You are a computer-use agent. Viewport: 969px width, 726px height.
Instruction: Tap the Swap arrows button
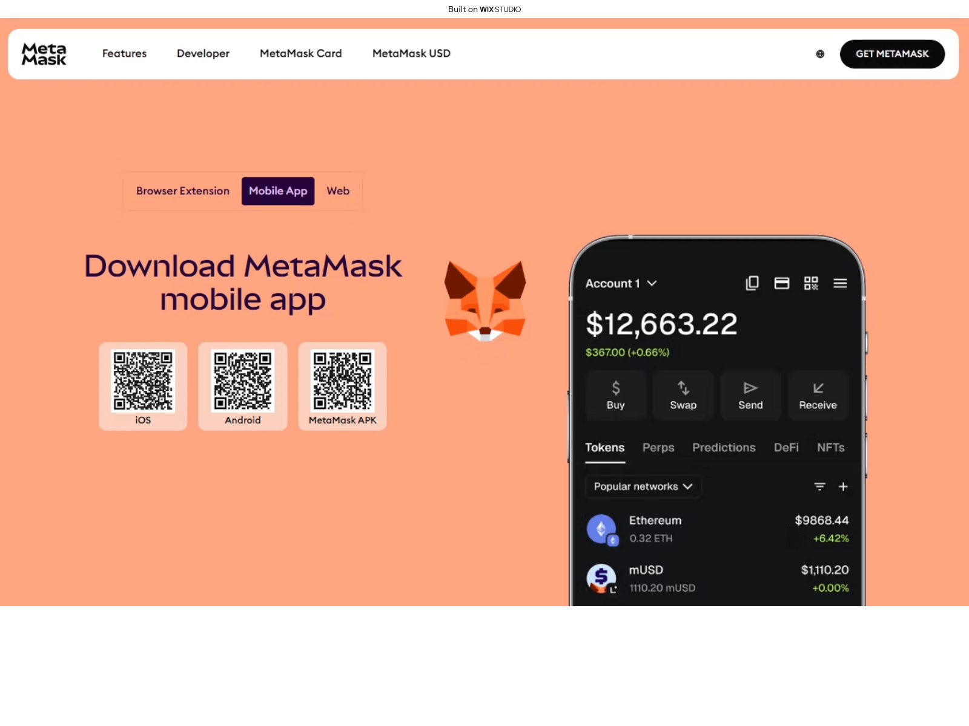[683, 396]
